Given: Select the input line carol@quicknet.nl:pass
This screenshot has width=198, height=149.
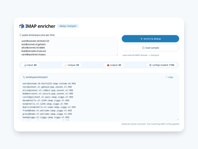Looking at the screenshot, I should pyautogui.click(x=33, y=54).
